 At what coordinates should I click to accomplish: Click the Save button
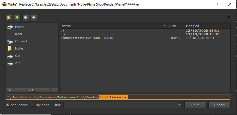(x=196, y=105)
